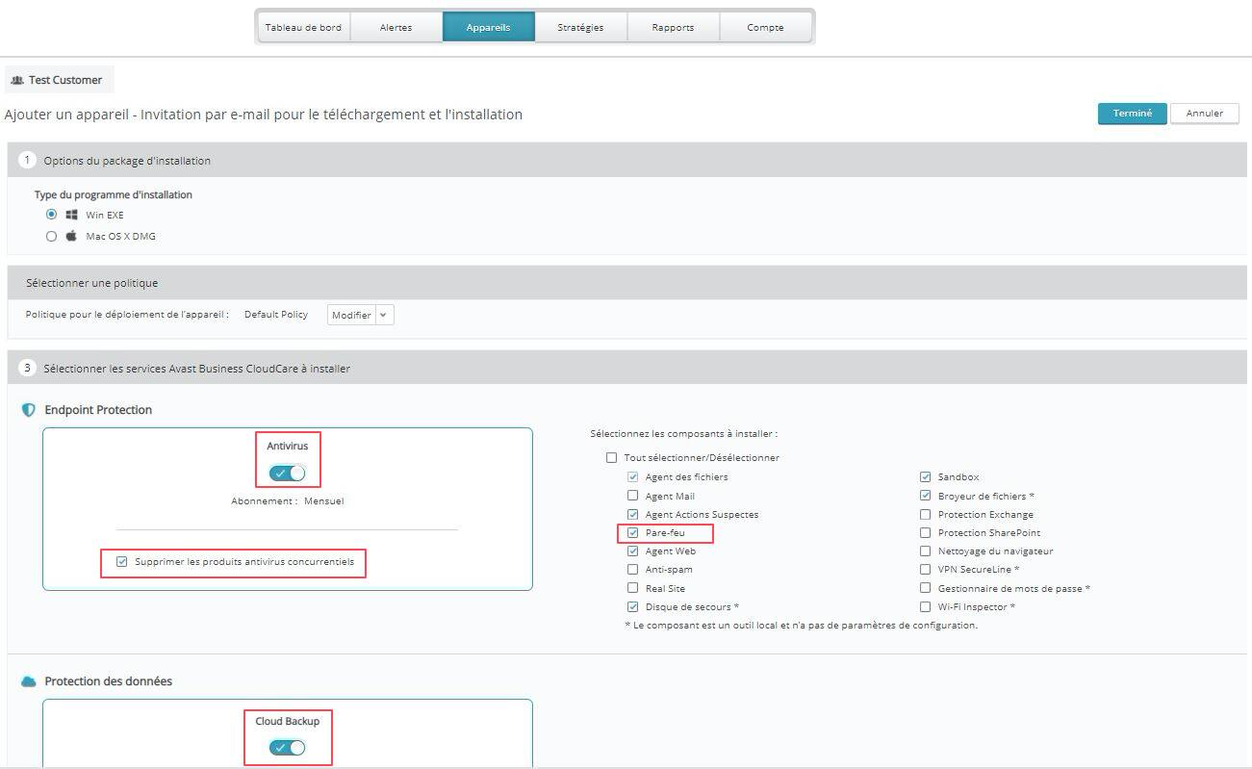Select the Mac OS X DMG radio button
This screenshot has width=1252, height=769.
pos(52,236)
